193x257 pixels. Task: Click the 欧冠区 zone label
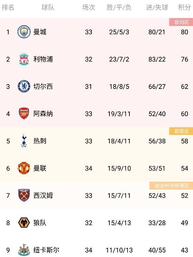[x=181, y=22]
